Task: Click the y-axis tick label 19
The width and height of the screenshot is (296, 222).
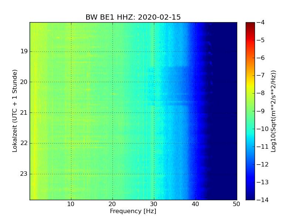Action: point(24,51)
